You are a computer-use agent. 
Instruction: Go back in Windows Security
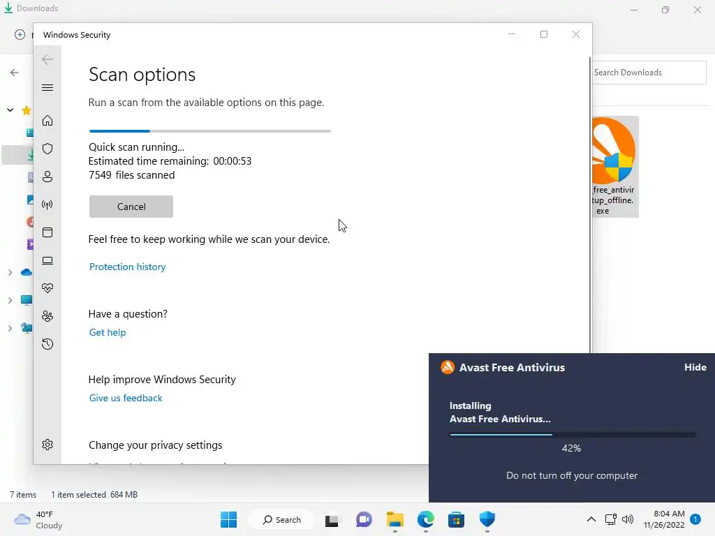pyautogui.click(x=47, y=59)
